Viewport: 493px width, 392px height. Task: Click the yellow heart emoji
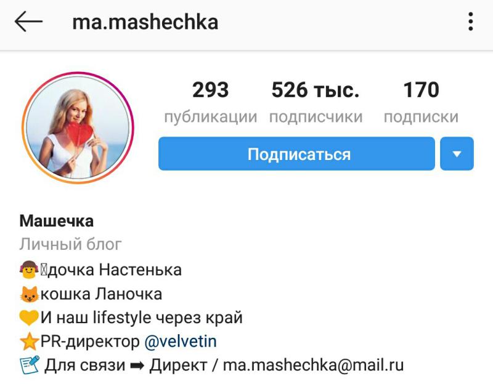coord(28,318)
